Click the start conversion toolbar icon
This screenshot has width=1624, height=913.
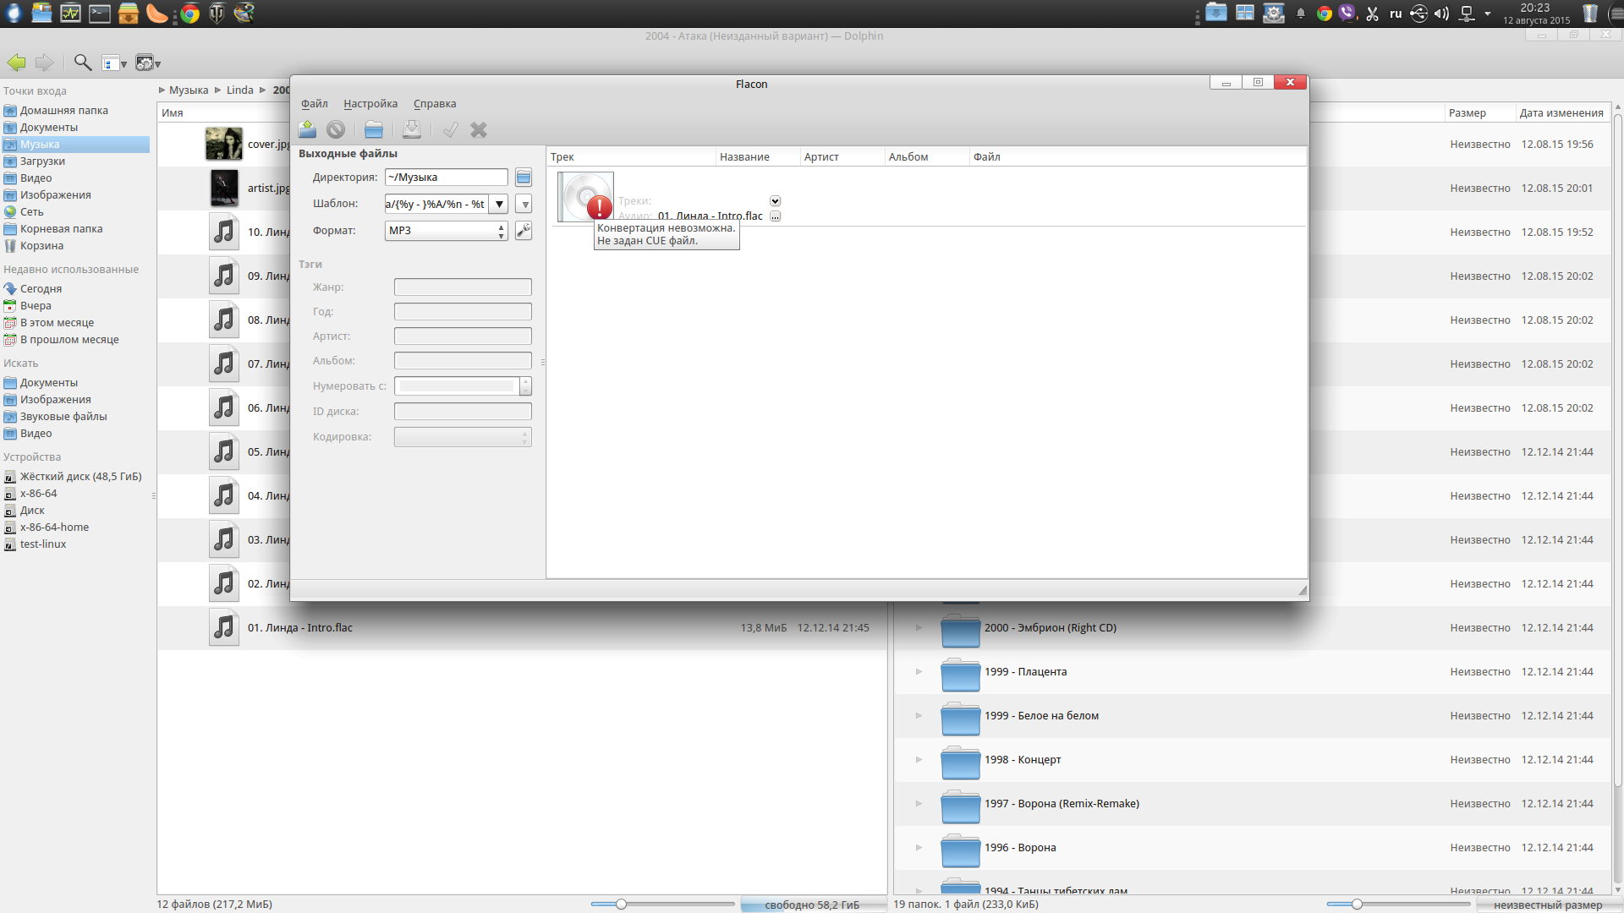point(307,129)
